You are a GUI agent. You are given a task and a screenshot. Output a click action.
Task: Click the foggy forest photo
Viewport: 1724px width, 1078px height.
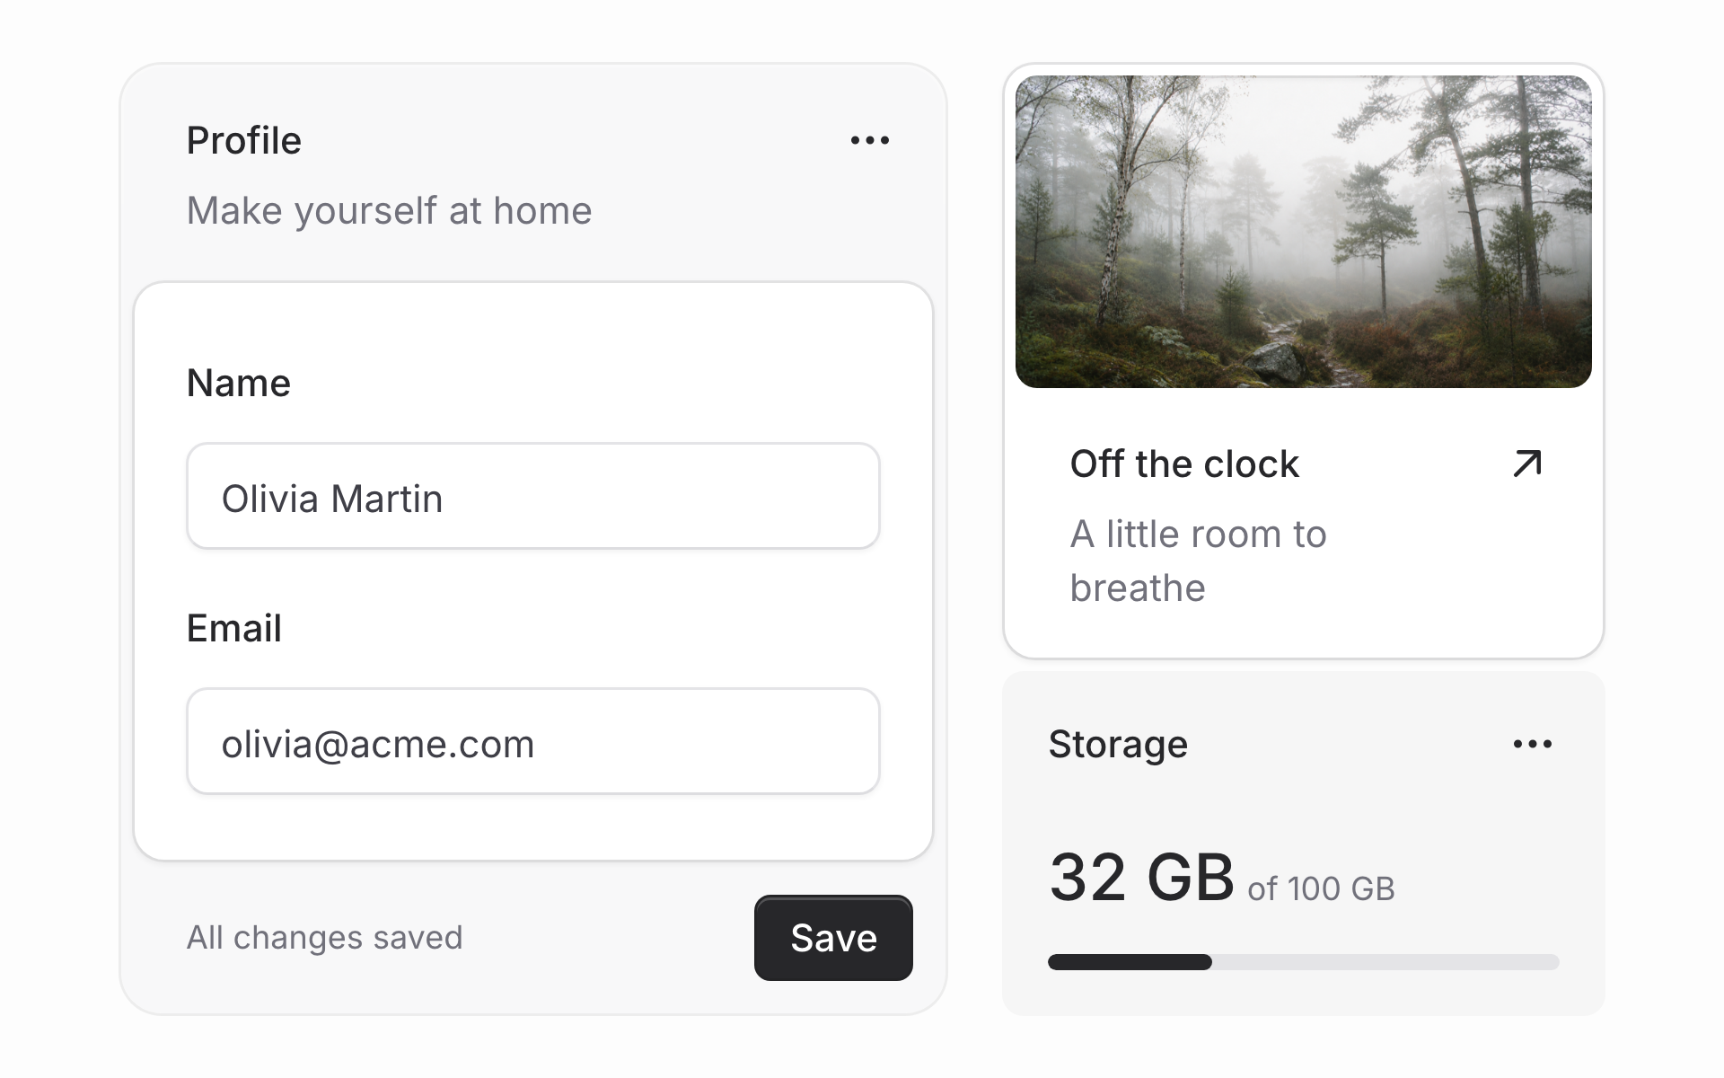[1304, 232]
